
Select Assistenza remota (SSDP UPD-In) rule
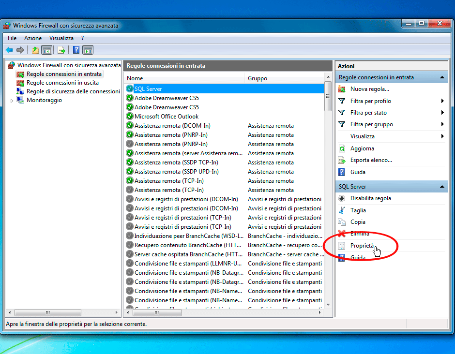pos(176,172)
